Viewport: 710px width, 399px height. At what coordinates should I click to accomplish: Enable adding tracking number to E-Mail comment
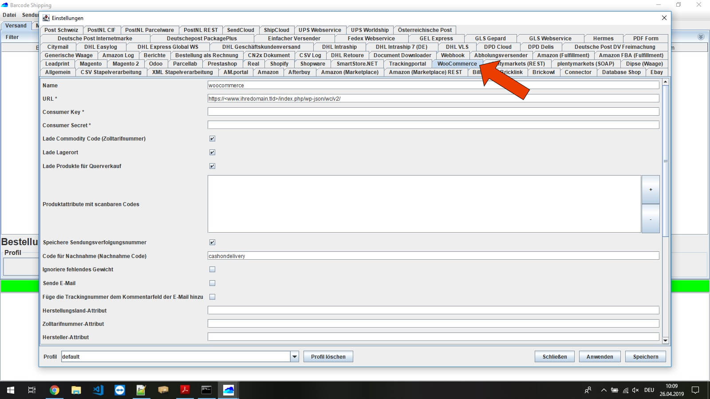point(212,297)
